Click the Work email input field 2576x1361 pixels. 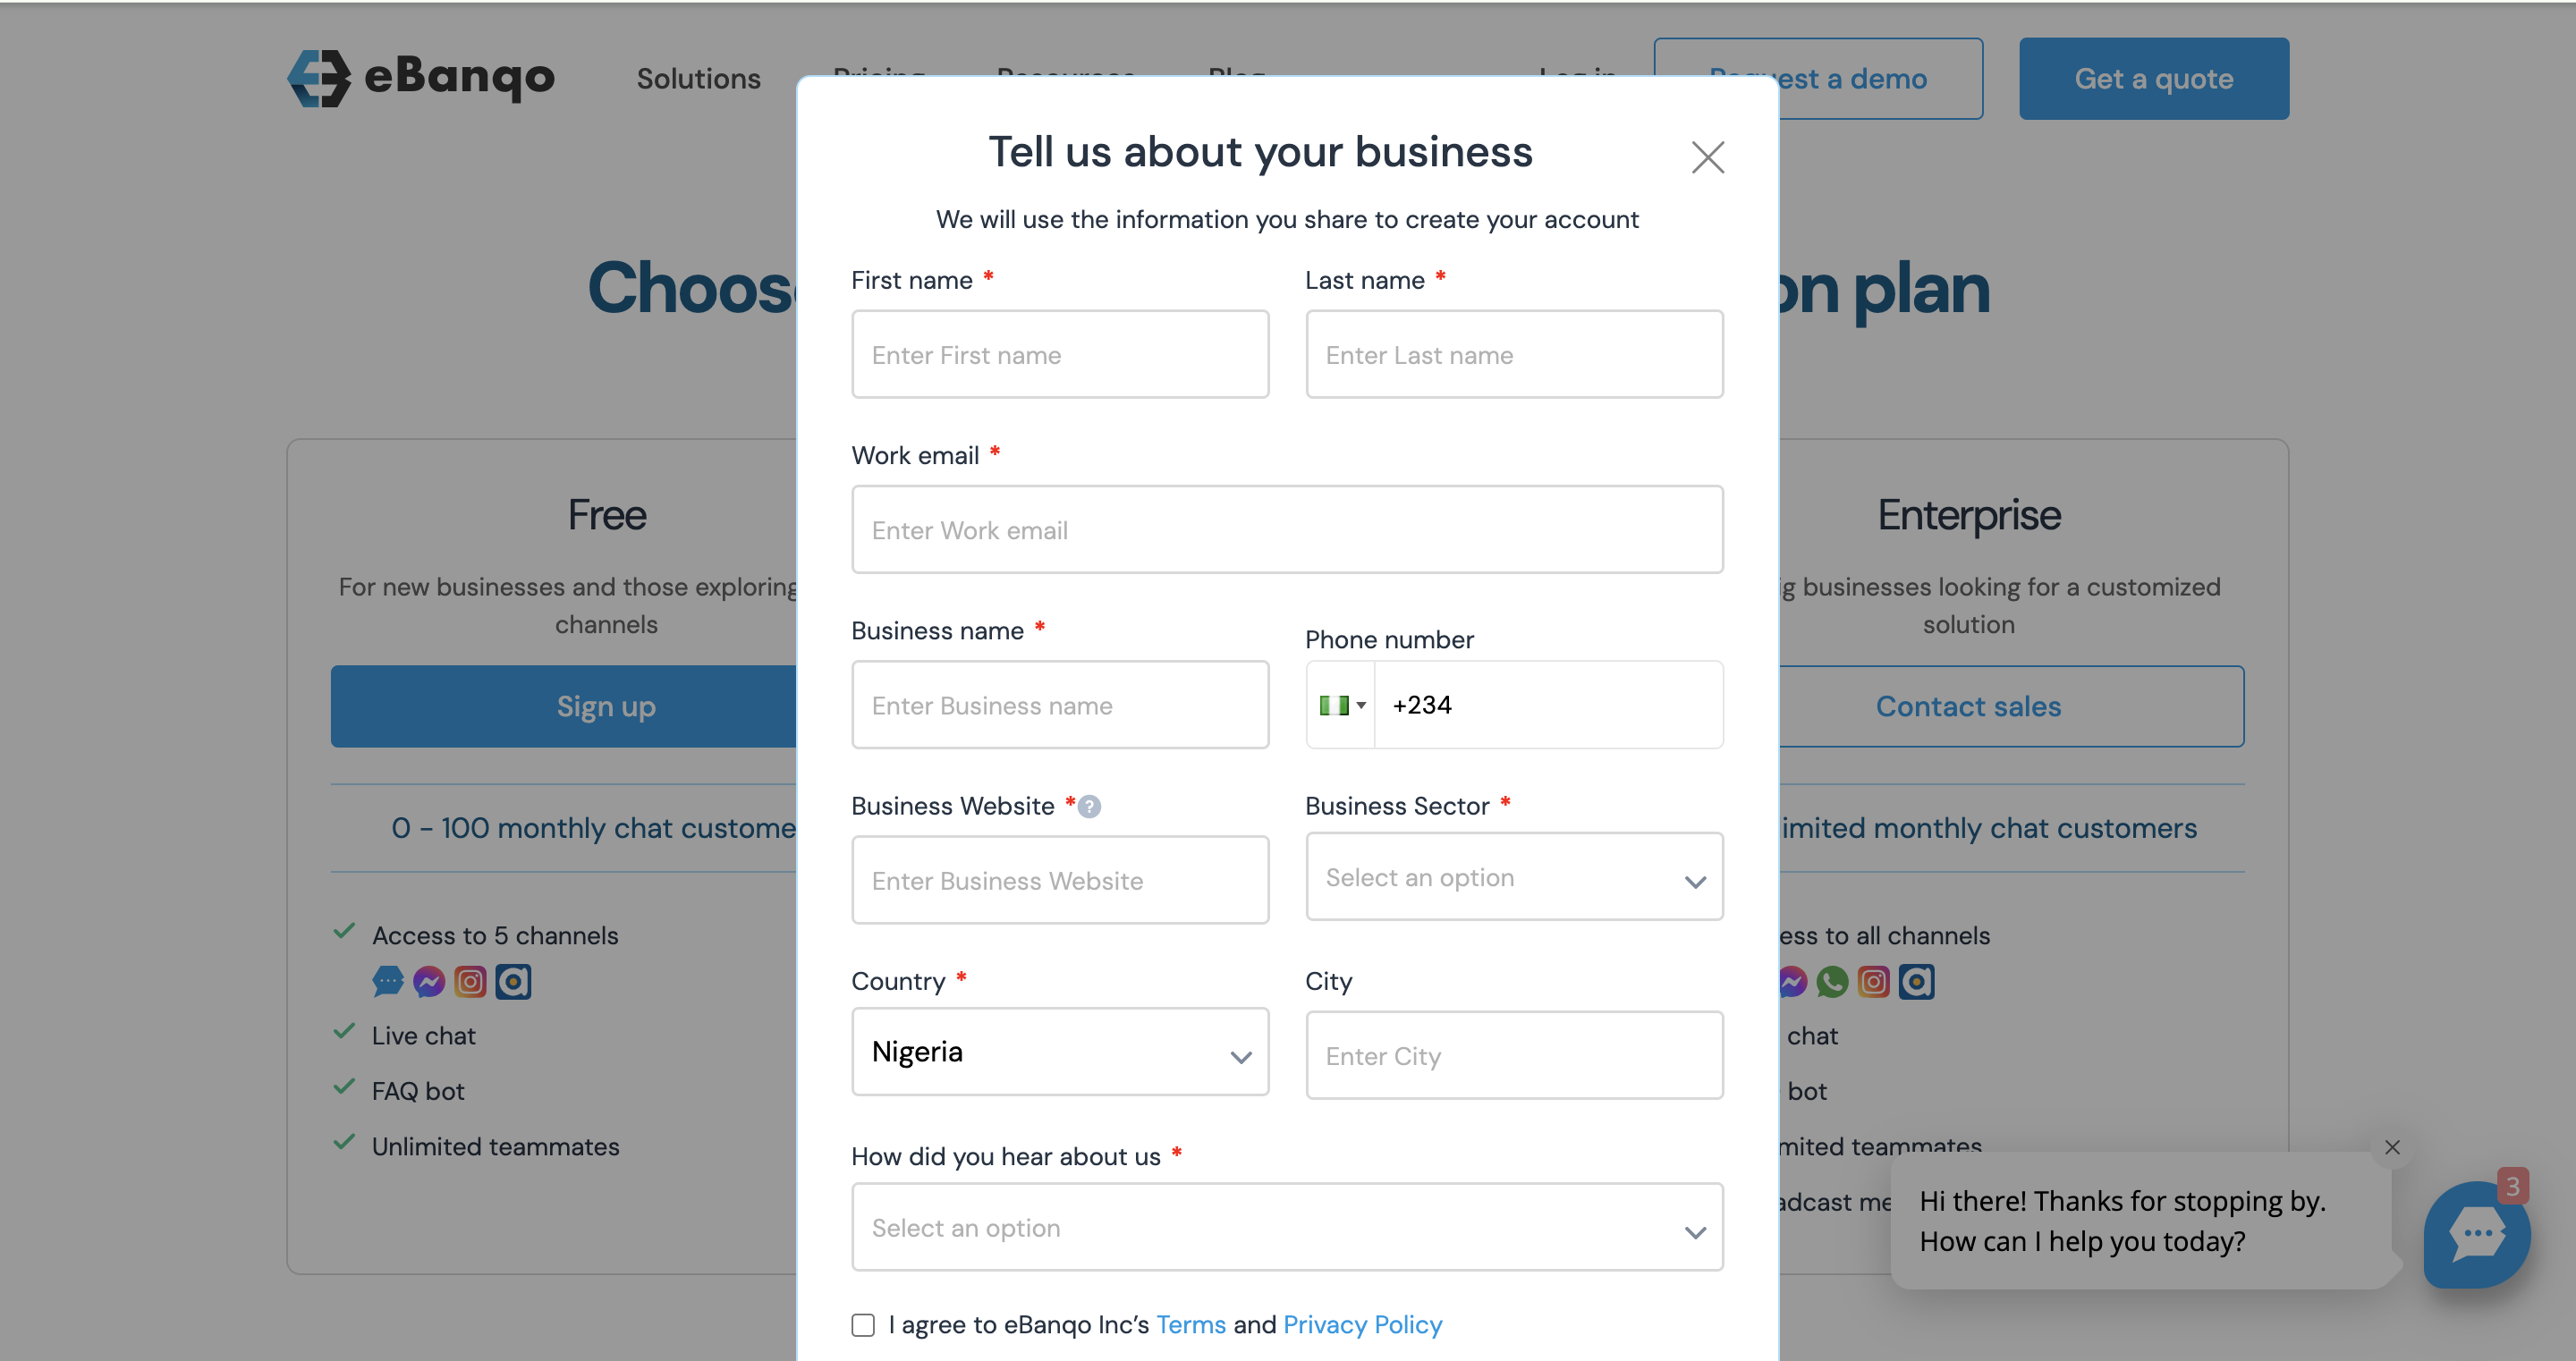click(1287, 530)
